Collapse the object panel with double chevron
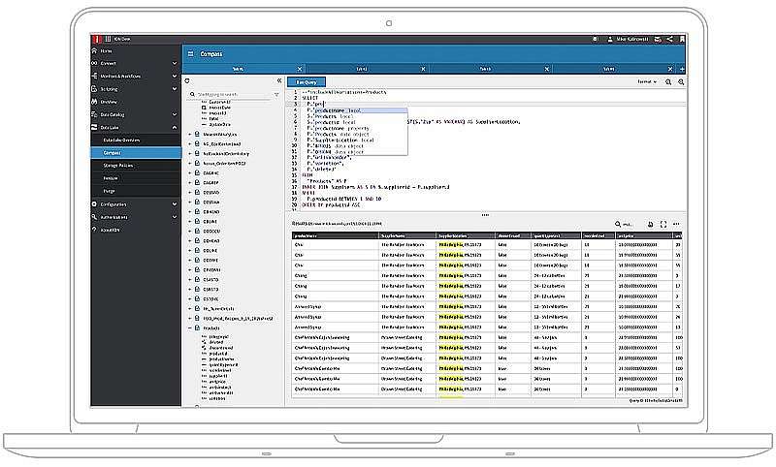Screen dimensions: 776x467 click(x=279, y=80)
